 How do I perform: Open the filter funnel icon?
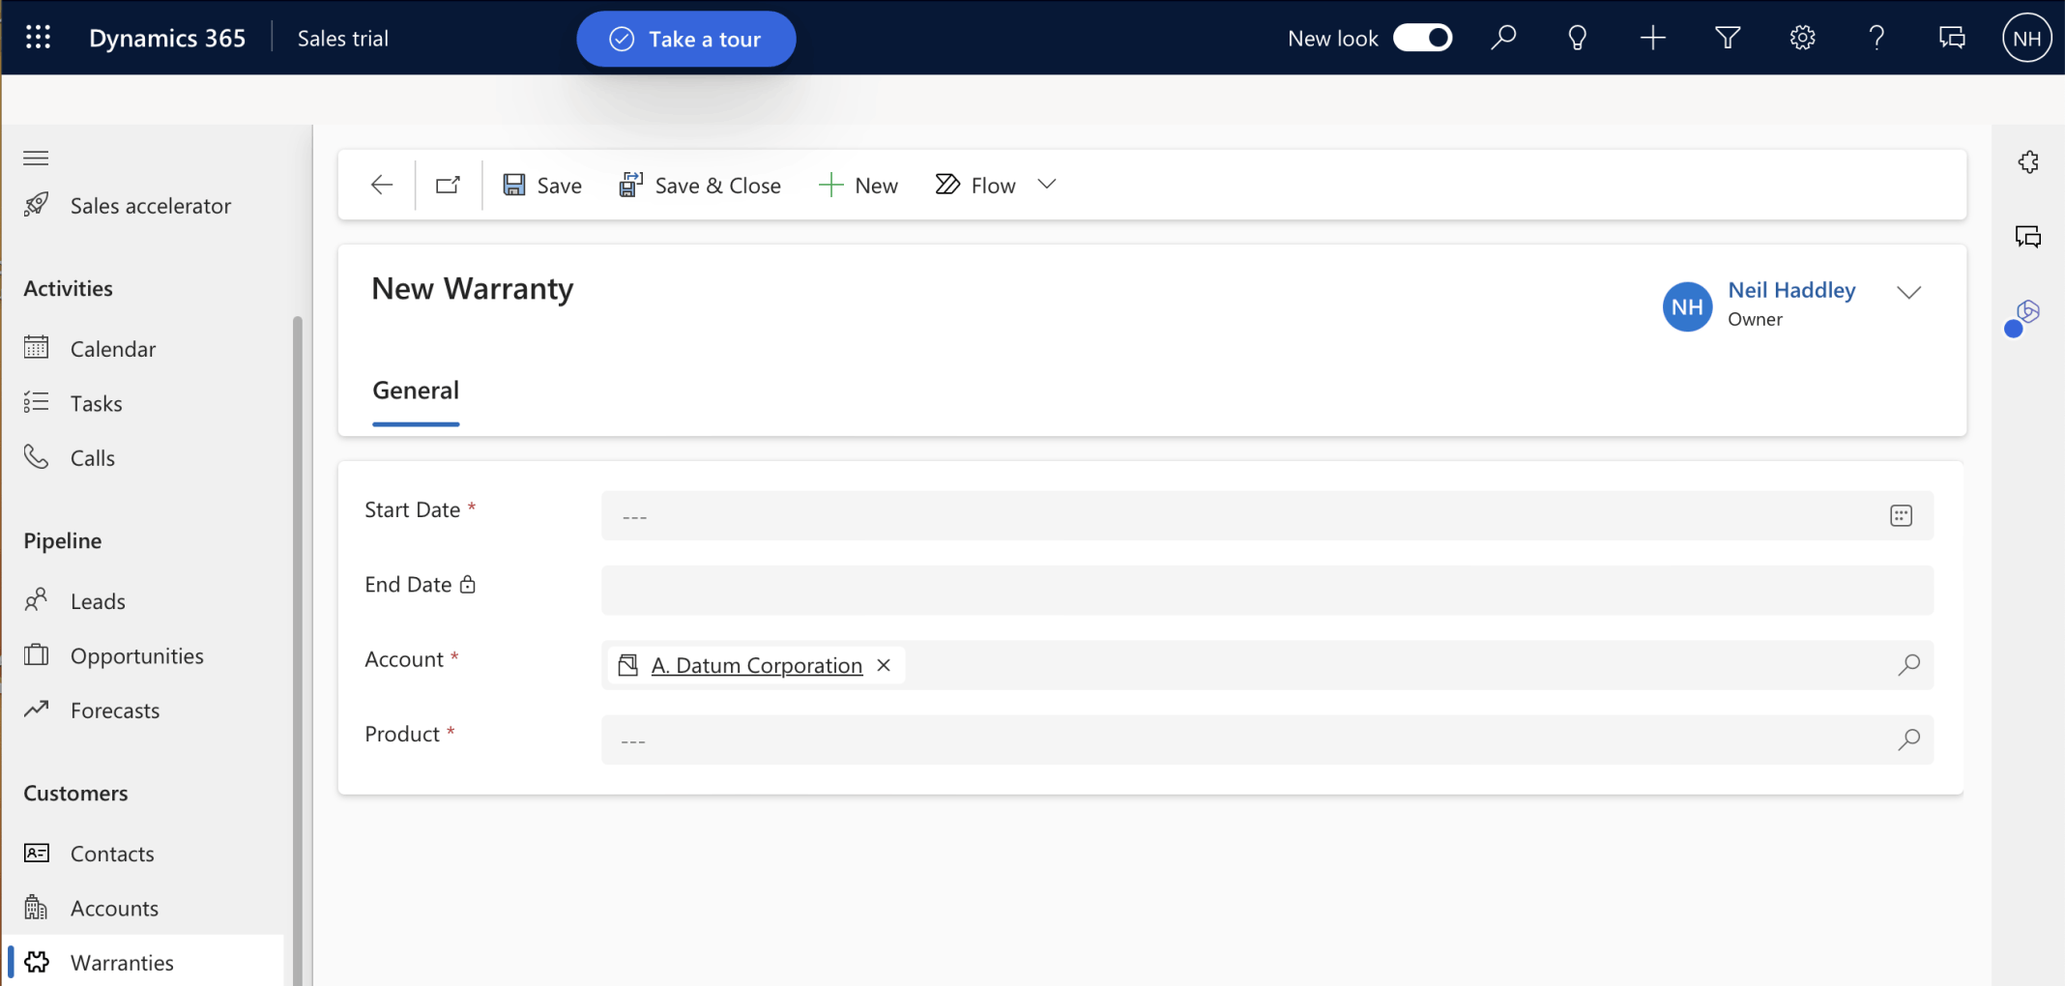tap(1727, 38)
